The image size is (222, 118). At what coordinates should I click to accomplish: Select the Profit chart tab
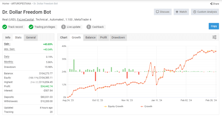[x=104, y=37]
